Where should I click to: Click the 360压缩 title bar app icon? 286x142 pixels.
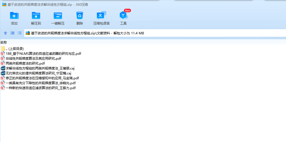point(4,5)
